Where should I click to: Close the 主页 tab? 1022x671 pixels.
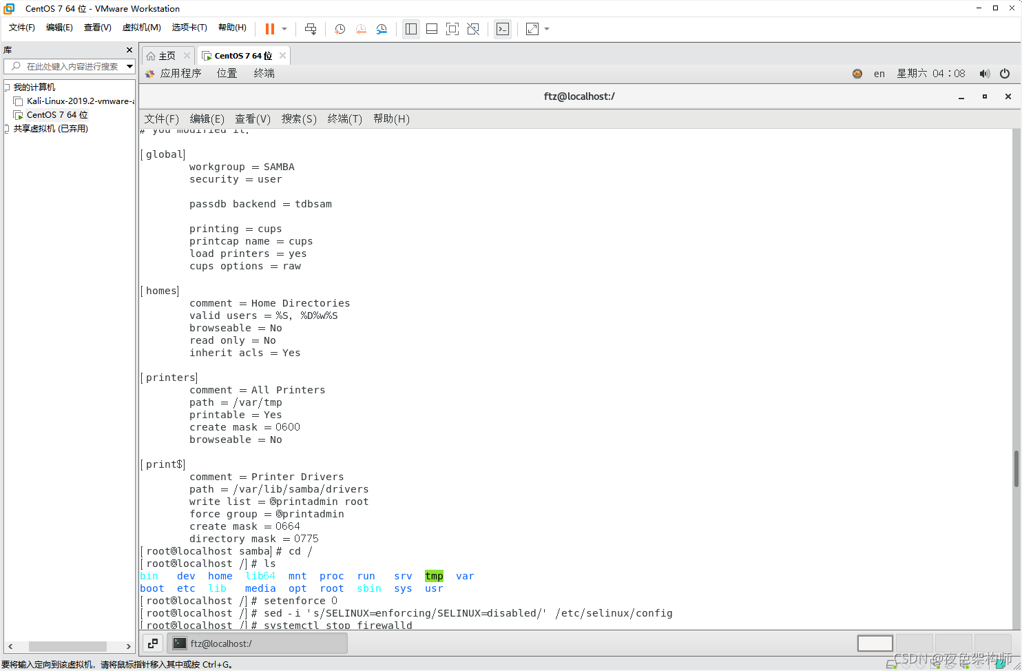click(x=187, y=56)
